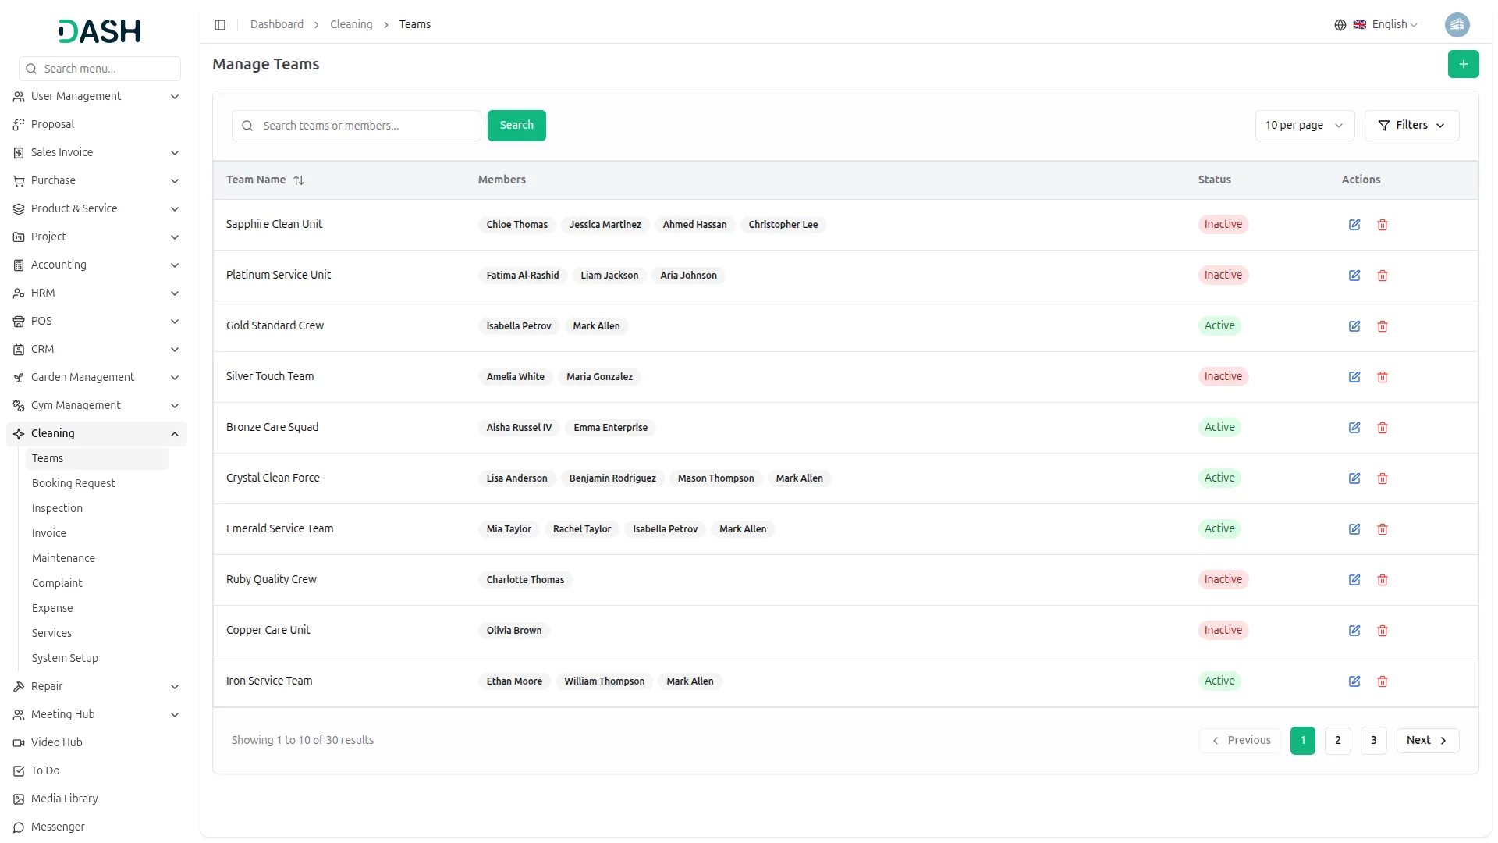
Task: Toggle the sidebar collapse icon
Action: [x=220, y=25]
